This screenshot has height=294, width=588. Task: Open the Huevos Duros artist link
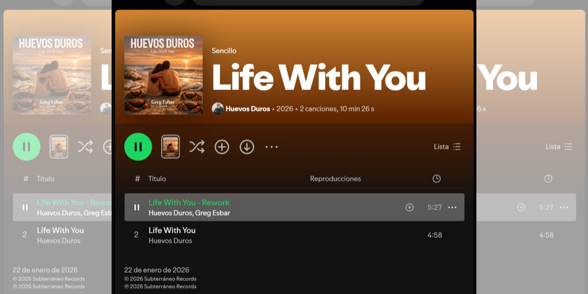point(248,109)
